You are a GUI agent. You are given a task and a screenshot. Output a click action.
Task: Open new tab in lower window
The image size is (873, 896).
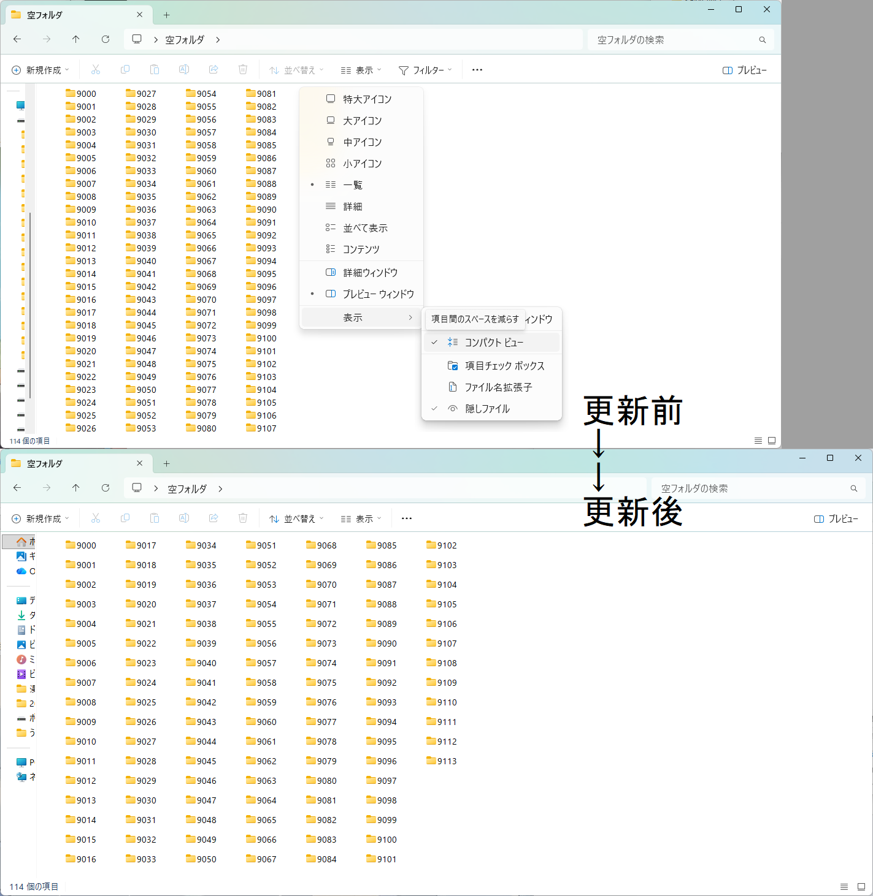point(167,464)
